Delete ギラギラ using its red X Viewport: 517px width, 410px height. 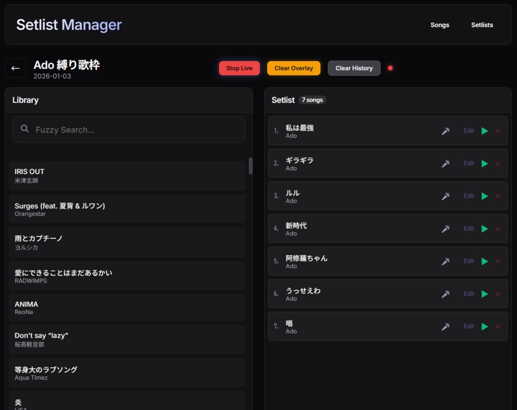pyautogui.click(x=497, y=163)
